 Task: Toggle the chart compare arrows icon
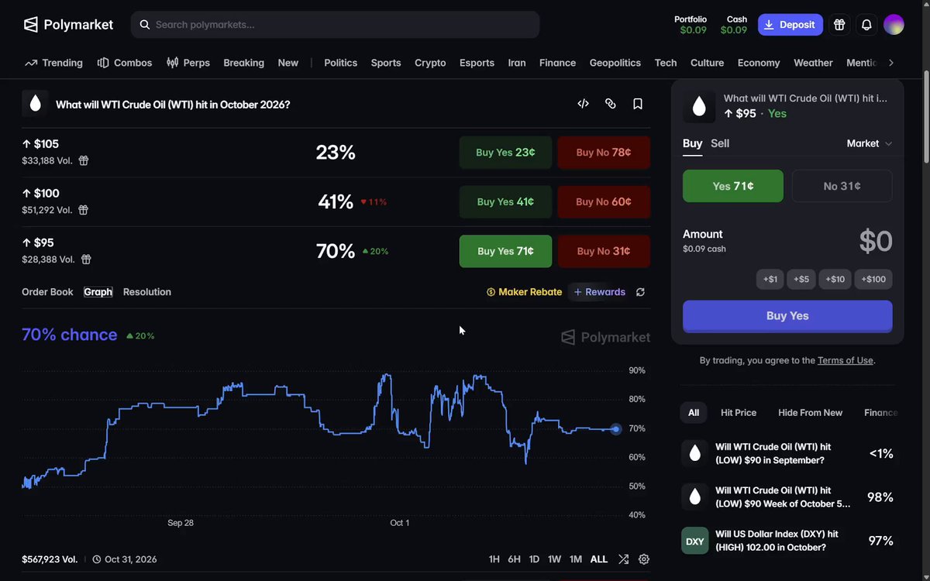(624, 559)
